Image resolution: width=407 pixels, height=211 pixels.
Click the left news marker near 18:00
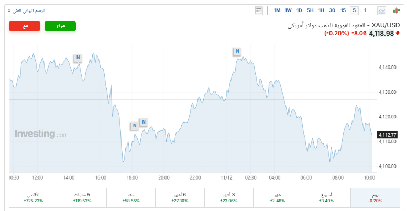134,125
